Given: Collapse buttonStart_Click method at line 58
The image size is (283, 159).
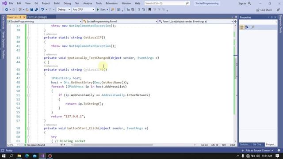Looking at the screenshot, I should (x=28, y=129).
